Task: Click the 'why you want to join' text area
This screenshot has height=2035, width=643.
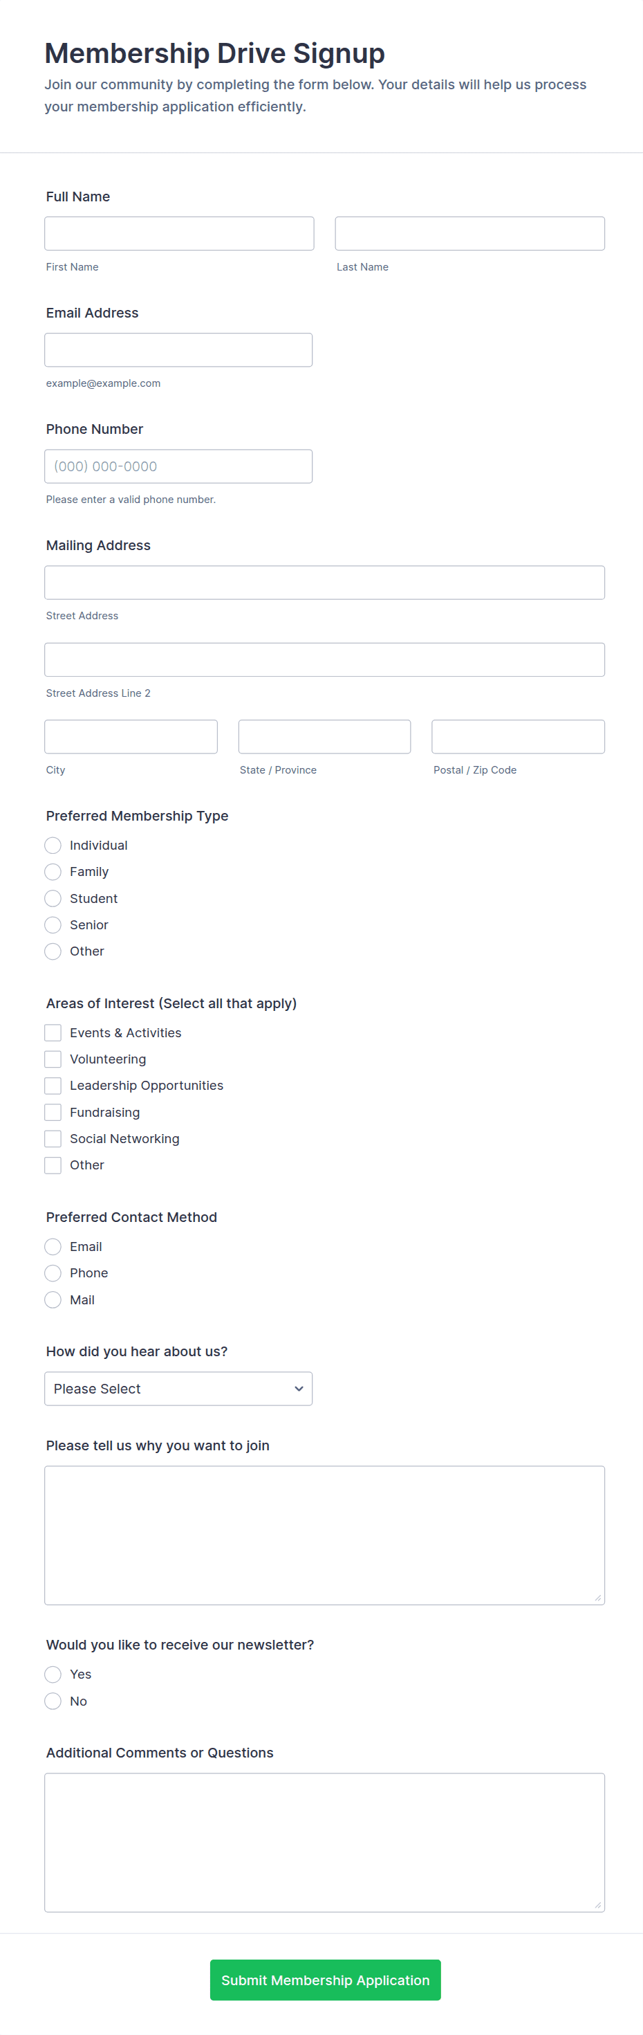Action: (x=324, y=1535)
